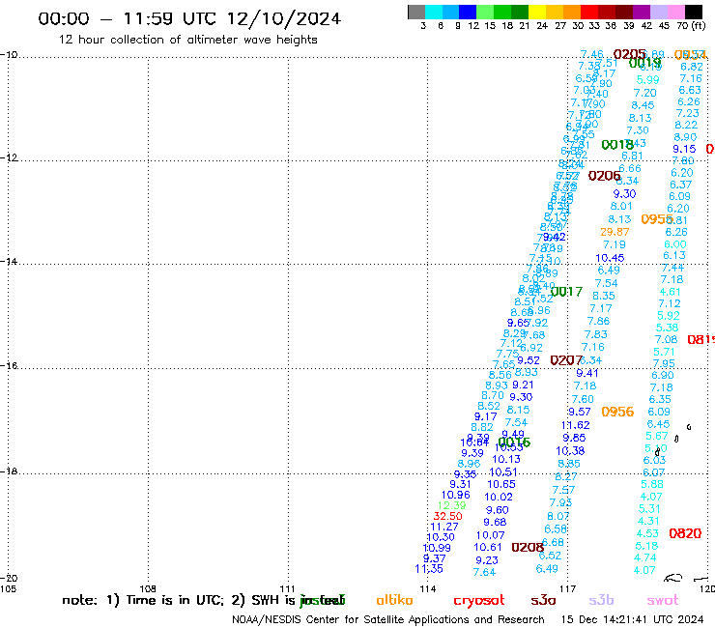Viewport: 715px width, 628px height.
Task: Click the longitude axis label 108
Action: (148, 589)
